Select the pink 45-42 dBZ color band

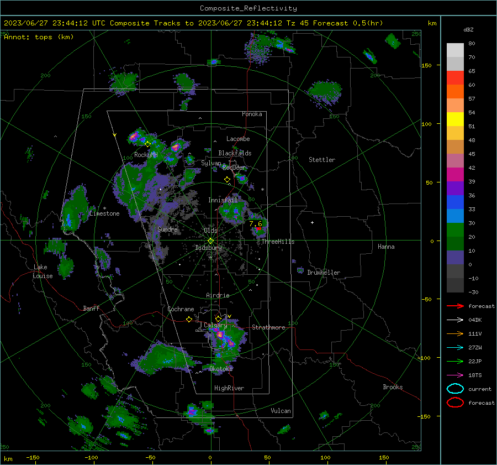455,160
